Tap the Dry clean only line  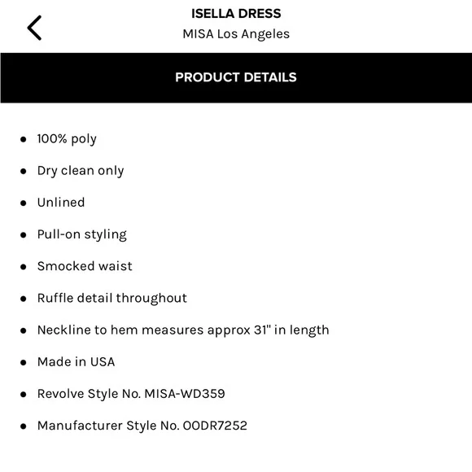click(81, 171)
